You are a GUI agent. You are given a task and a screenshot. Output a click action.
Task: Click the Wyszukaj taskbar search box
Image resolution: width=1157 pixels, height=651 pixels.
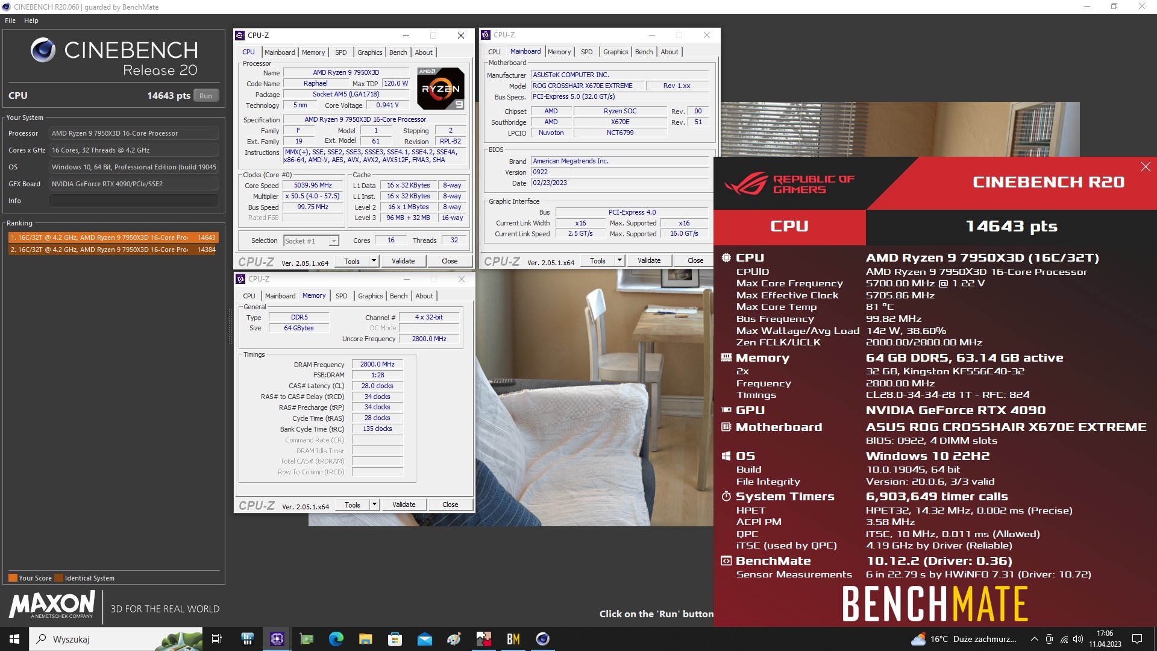(116, 639)
